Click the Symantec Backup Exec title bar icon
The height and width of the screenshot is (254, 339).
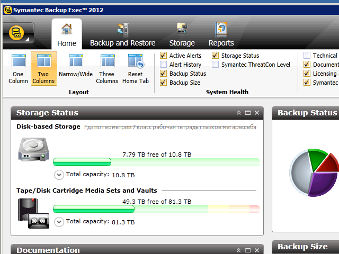[8, 10]
